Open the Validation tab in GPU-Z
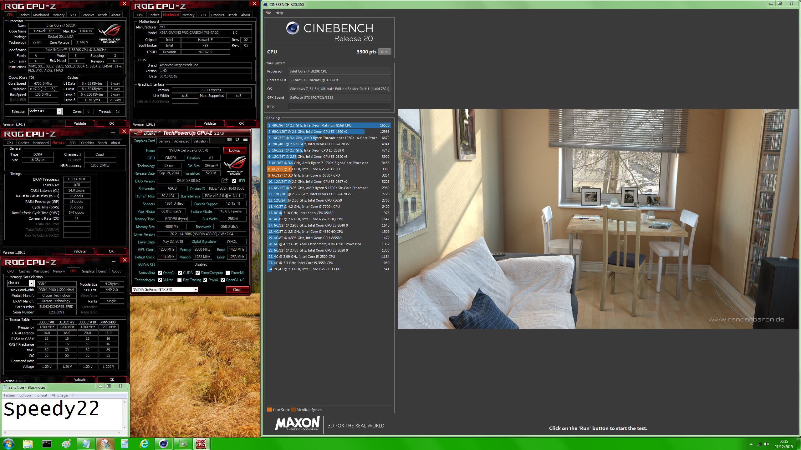 pos(201,141)
